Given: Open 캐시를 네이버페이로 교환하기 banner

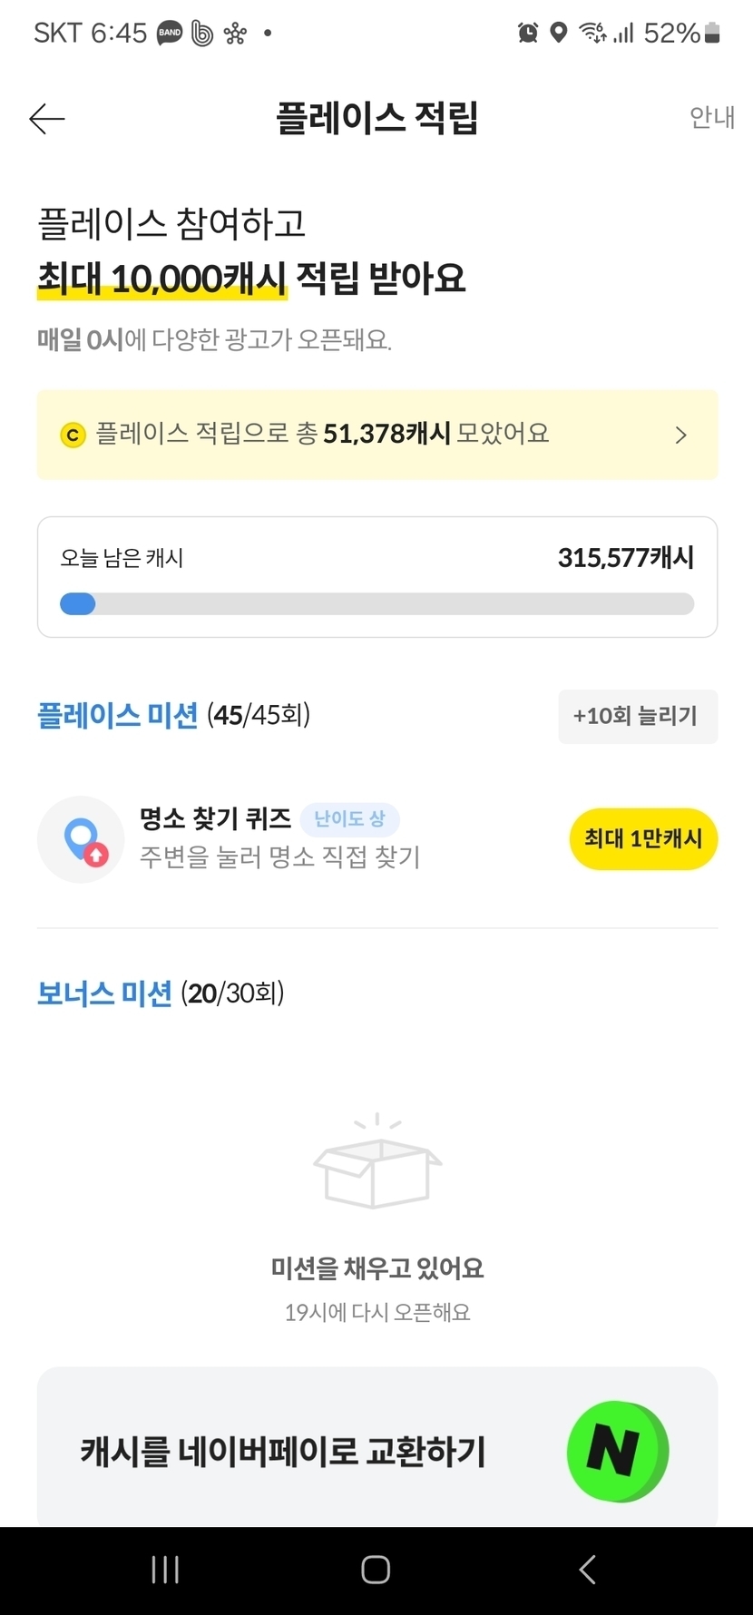Looking at the screenshot, I should [x=283, y=1452].
